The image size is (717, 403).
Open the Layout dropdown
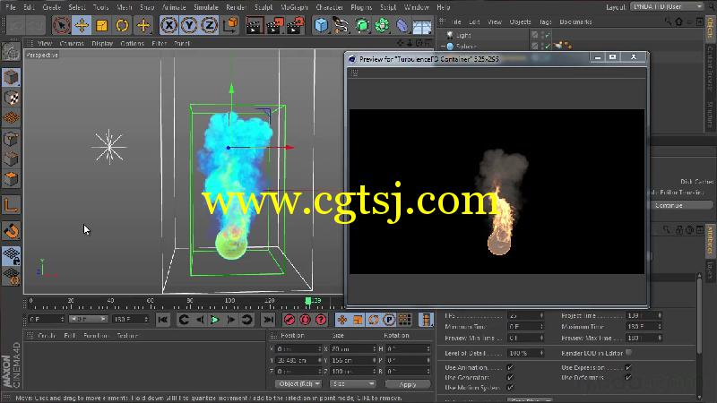click(668, 7)
